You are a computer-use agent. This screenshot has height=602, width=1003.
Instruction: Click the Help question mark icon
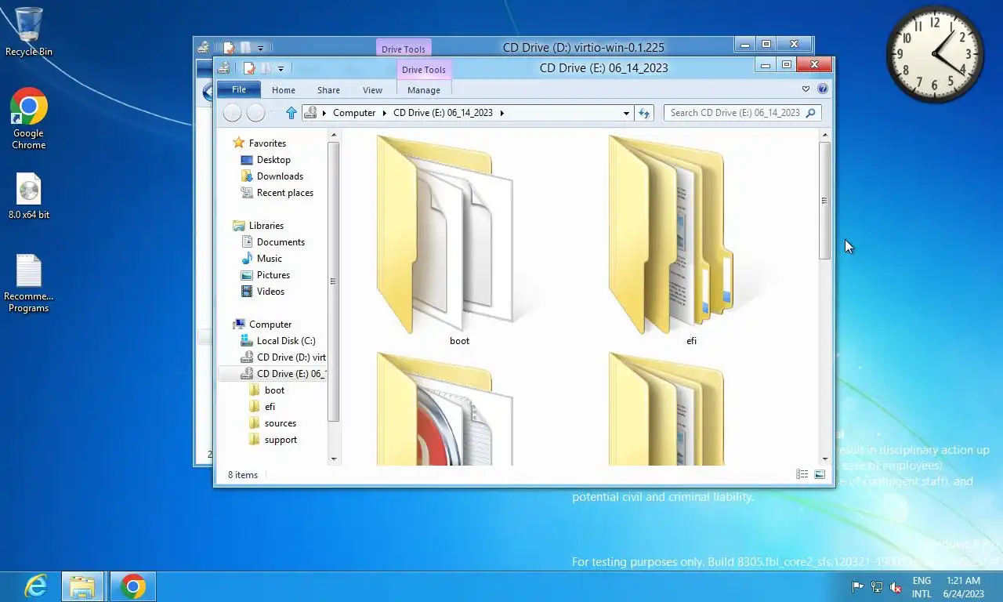pyautogui.click(x=822, y=89)
